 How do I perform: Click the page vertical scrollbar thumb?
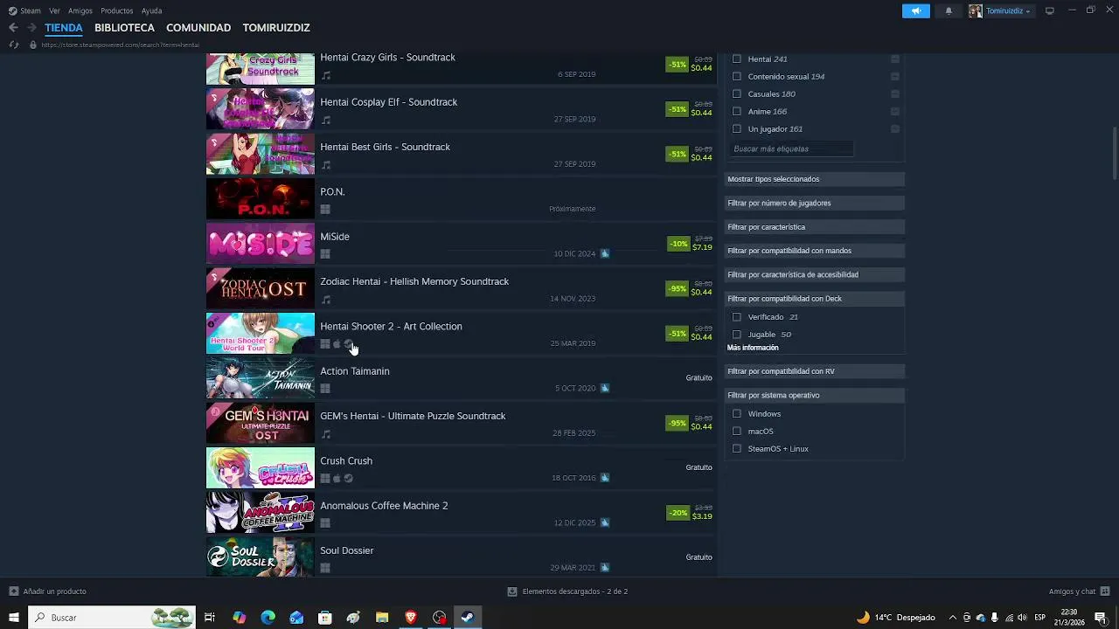1115,153
